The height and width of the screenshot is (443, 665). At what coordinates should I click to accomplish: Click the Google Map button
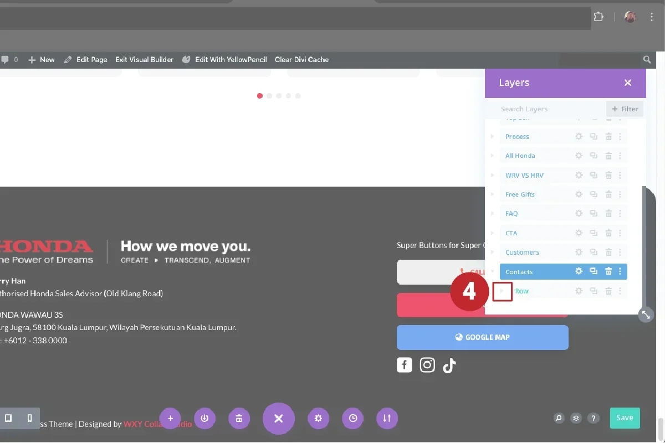pyautogui.click(x=482, y=337)
